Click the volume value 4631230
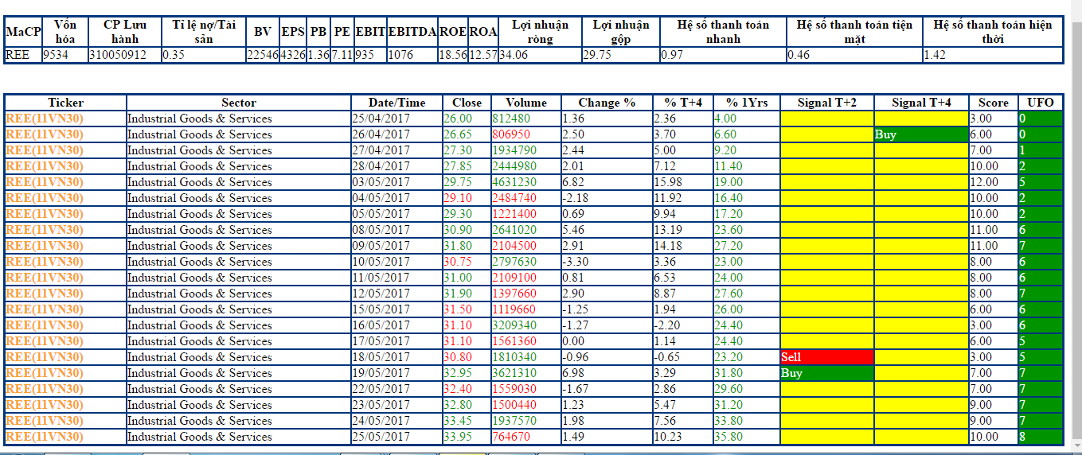The height and width of the screenshot is (455, 1082). point(514,182)
